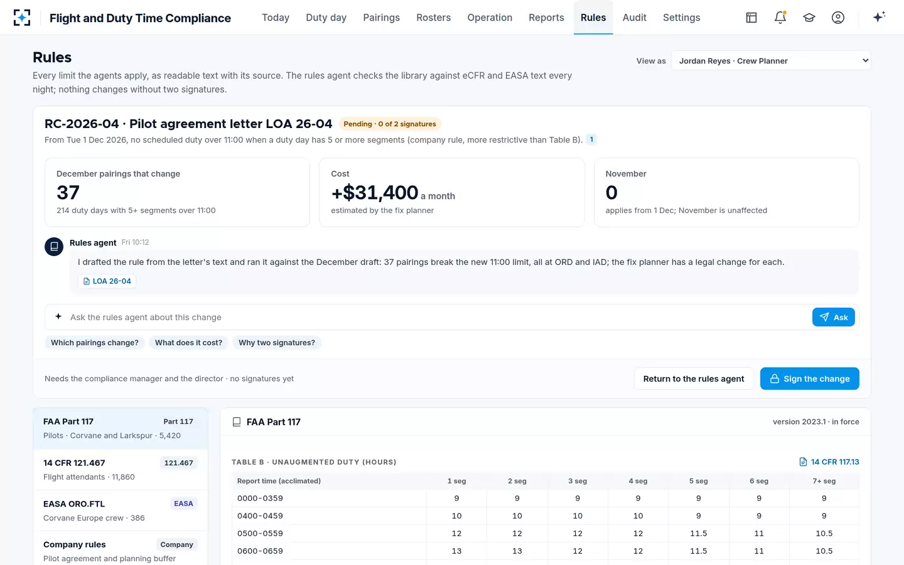The height and width of the screenshot is (565, 904).
Task: Open the graduation cap training icon
Action: coord(809,18)
